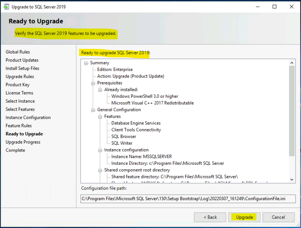This screenshot has height=228, width=301.
Task: Select the Summary tree label
Action: pyautogui.click(x=100, y=63)
